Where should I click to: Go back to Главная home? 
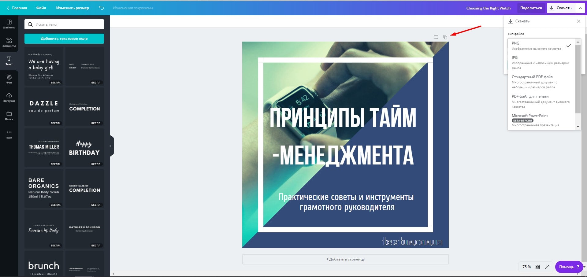coord(17,8)
